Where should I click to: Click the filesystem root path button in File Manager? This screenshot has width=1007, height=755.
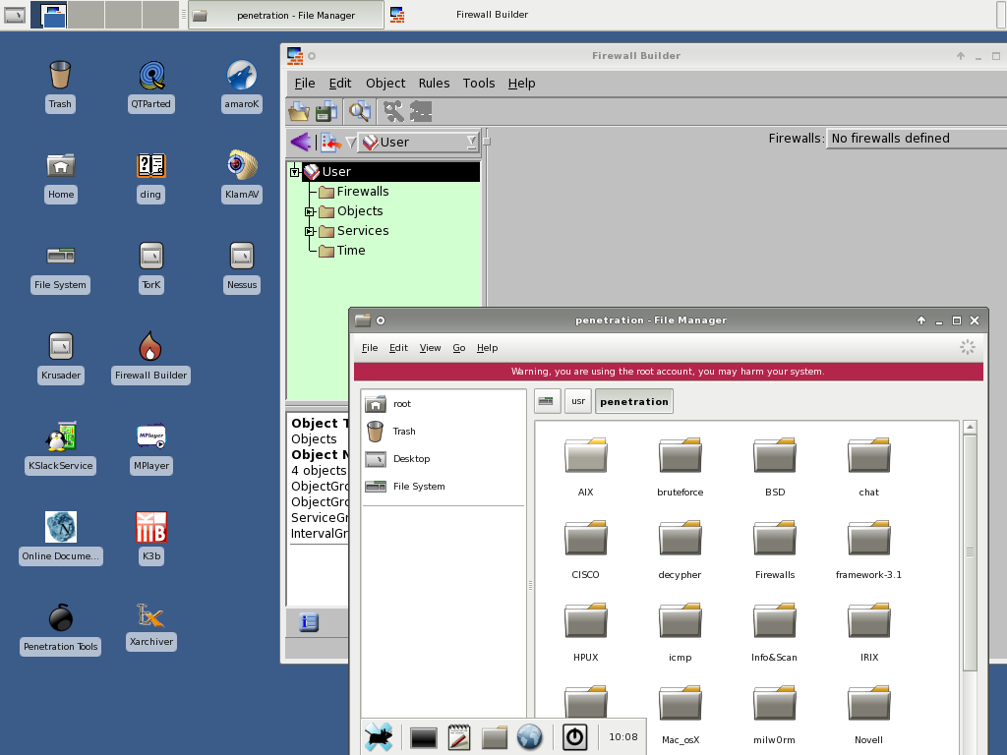click(x=546, y=401)
